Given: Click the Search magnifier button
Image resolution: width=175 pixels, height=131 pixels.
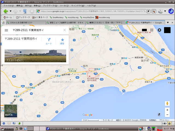Looking at the screenshot, I should pos(154,11).
